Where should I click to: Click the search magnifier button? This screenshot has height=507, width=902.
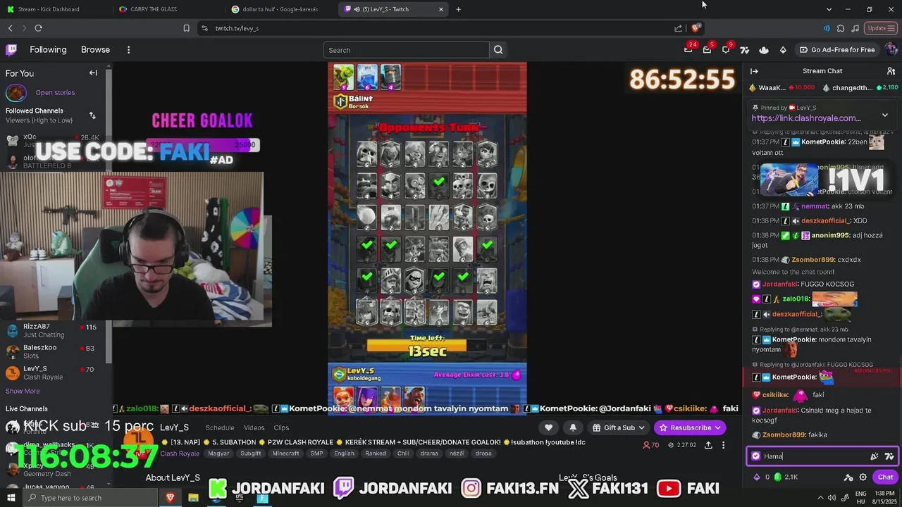point(498,50)
